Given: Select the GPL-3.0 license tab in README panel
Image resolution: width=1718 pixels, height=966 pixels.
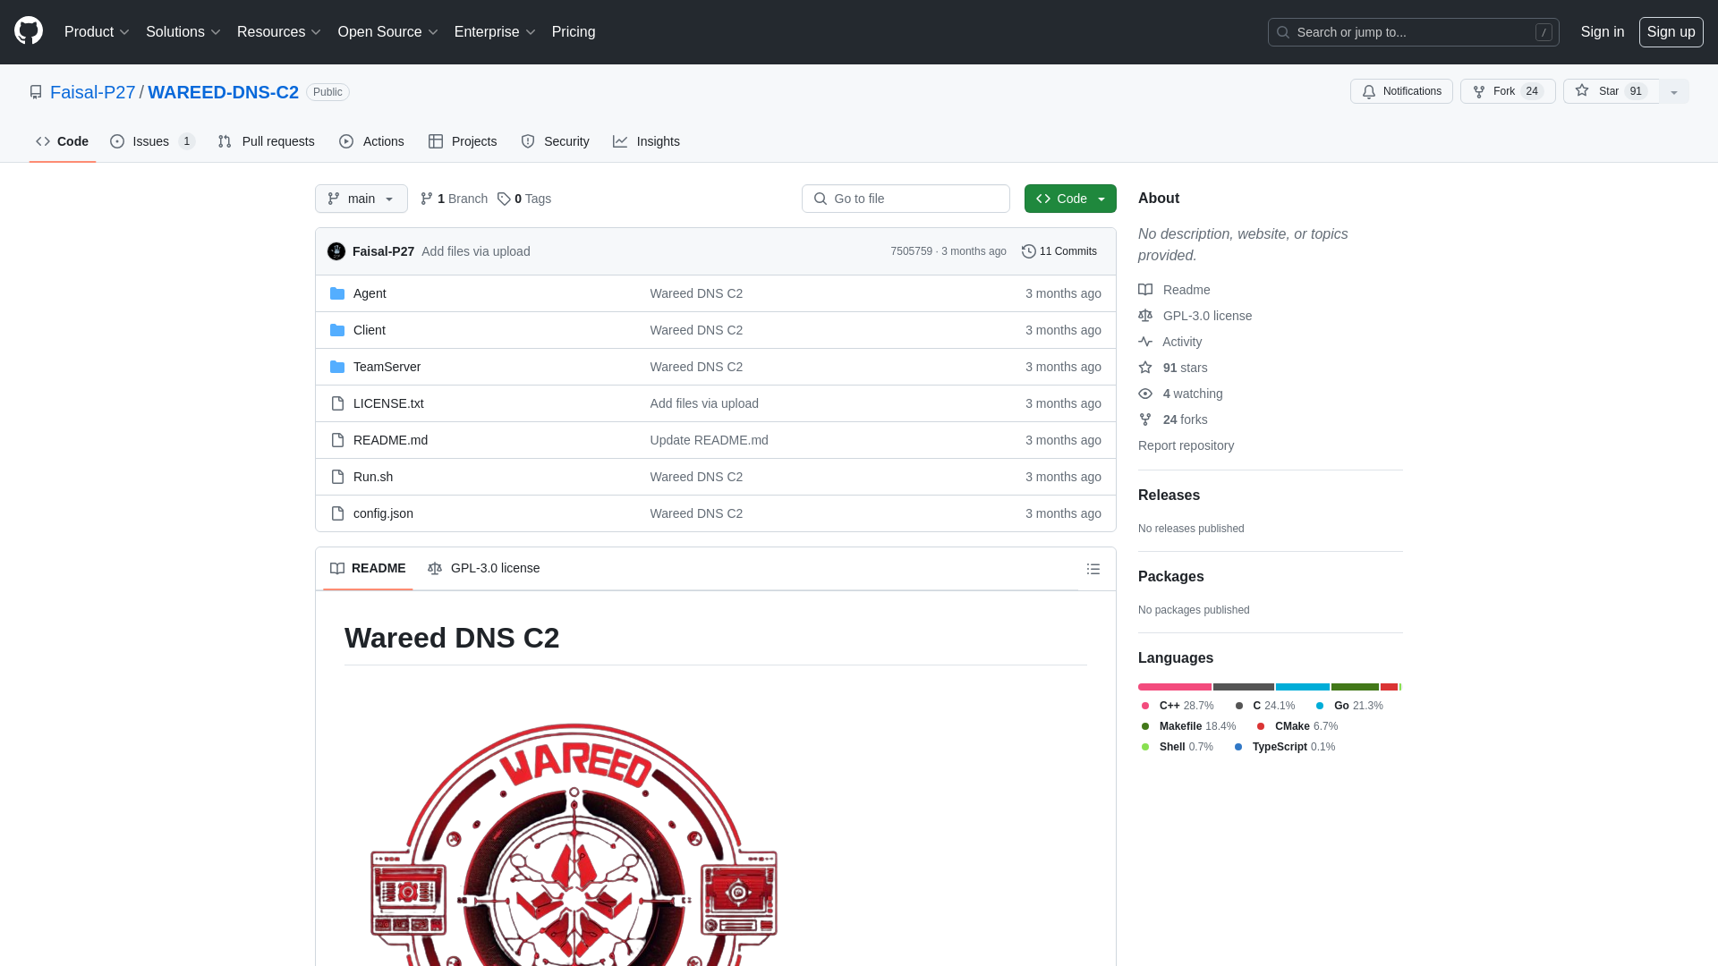Looking at the screenshot, I should [484, 568].
